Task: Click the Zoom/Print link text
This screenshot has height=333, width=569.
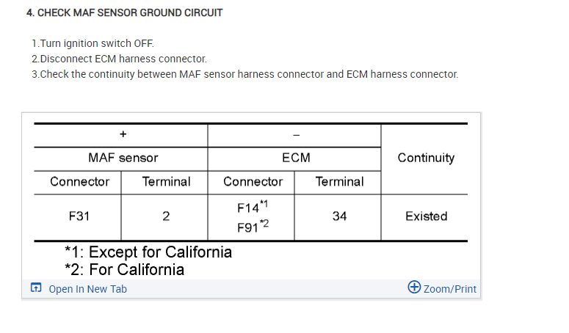Action: (x=449, y=289)
